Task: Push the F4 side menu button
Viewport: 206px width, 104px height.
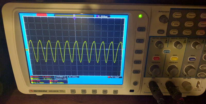Action: [x=138, y=62]
